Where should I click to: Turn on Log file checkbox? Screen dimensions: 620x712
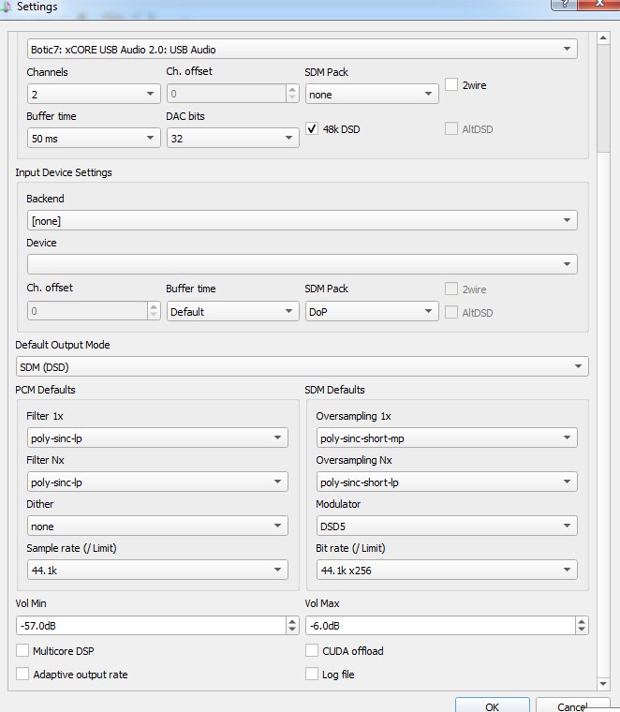coord(313,674)
